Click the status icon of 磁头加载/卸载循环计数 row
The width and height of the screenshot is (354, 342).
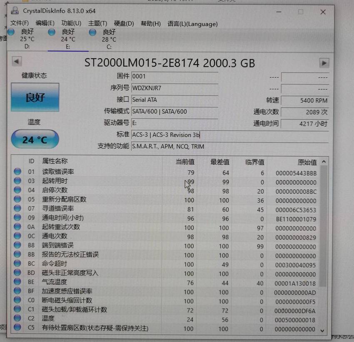(x=17, y=309)
